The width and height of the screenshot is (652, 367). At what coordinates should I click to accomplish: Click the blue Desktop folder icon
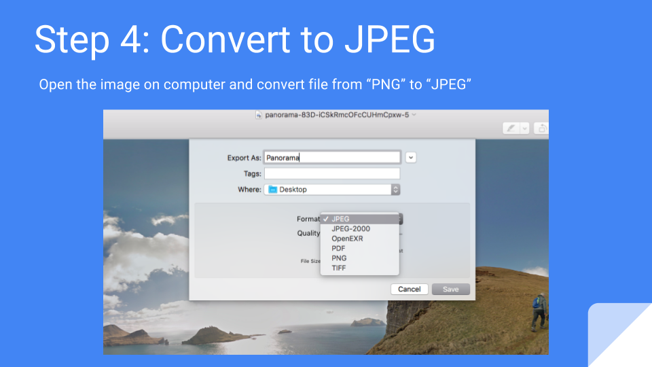click(273, 190)
